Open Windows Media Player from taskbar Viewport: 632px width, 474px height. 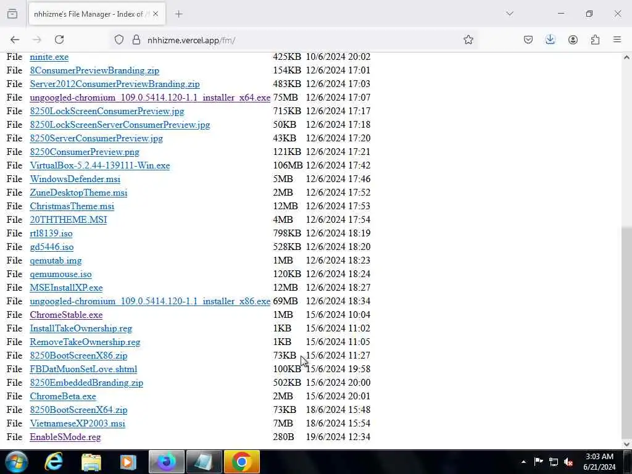(128, 462)
